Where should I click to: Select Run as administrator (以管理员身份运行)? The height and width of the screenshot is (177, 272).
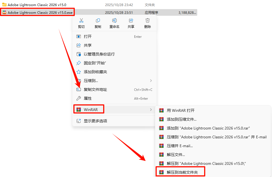click(x=114, y=54)
